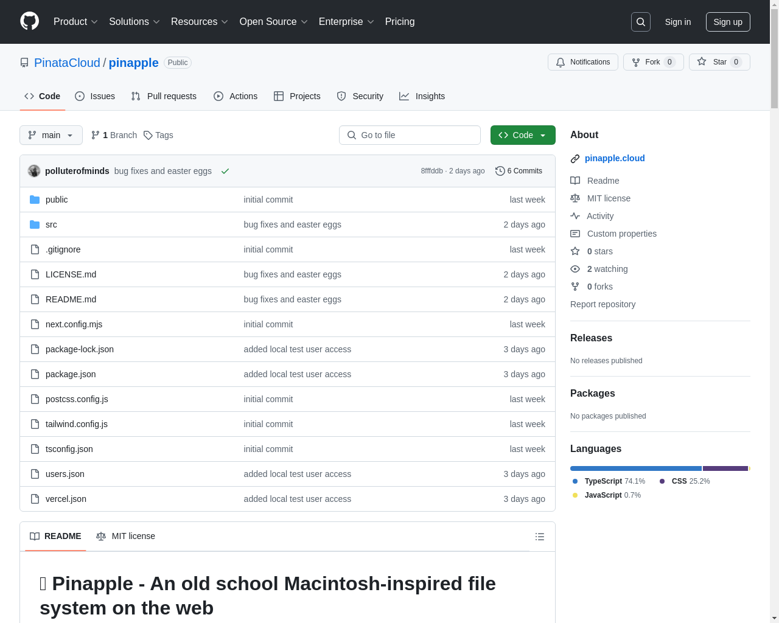The image size is (779, 623).
Task: Click the fork icon next to 0 forks
Action: (x=575, y=287)
